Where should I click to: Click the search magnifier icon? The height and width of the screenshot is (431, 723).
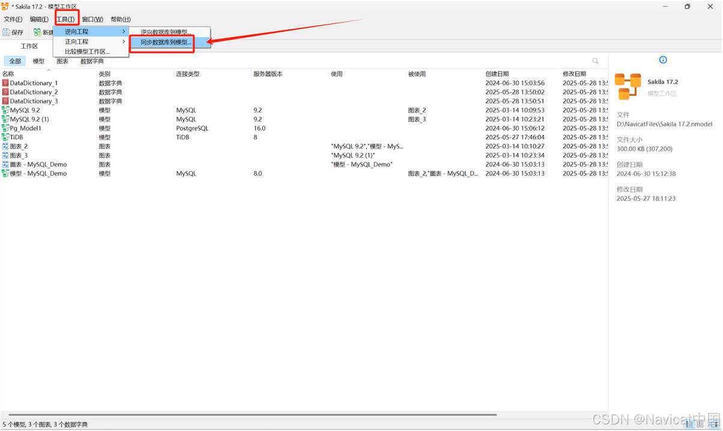(596, 61)
